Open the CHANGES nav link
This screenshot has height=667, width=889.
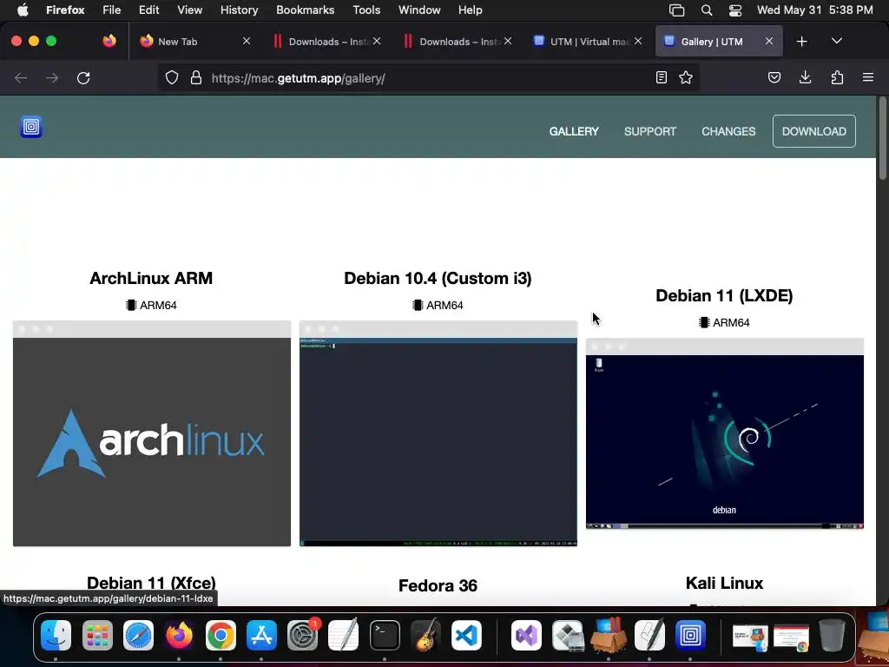728,132
